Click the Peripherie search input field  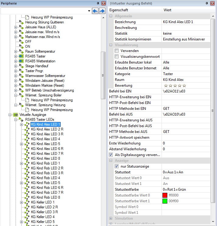tap(44, 11)
